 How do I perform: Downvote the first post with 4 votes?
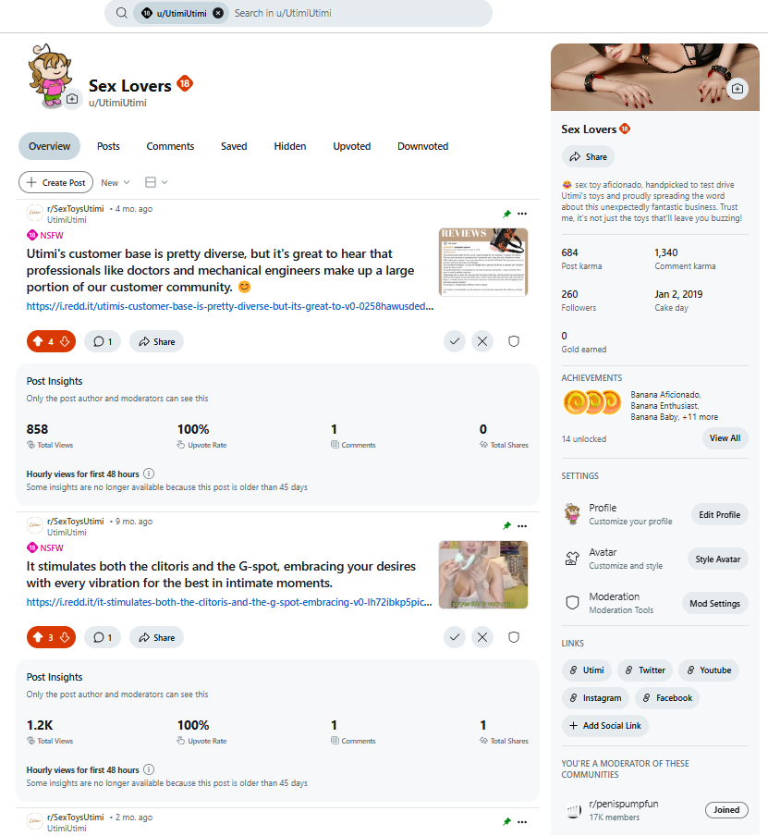coord(65,342)
